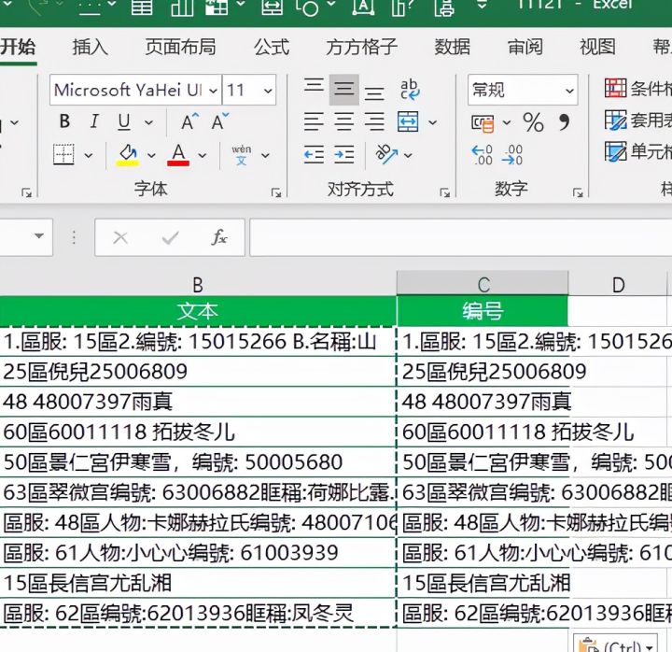Screen dimensions: 672x652
Task: Cancel formula entry with X
Action: pos(120,237)
